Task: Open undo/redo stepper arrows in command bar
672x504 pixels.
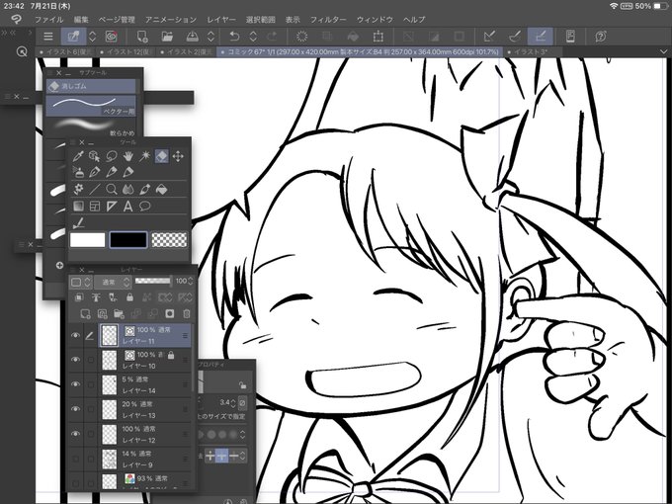Action: pos(253,37)
